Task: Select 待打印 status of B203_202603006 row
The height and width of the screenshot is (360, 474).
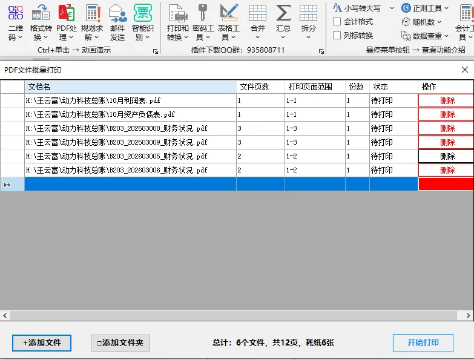Action: pos(393,170)
